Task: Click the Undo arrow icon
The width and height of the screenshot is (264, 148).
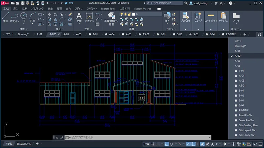Action: 48,3
